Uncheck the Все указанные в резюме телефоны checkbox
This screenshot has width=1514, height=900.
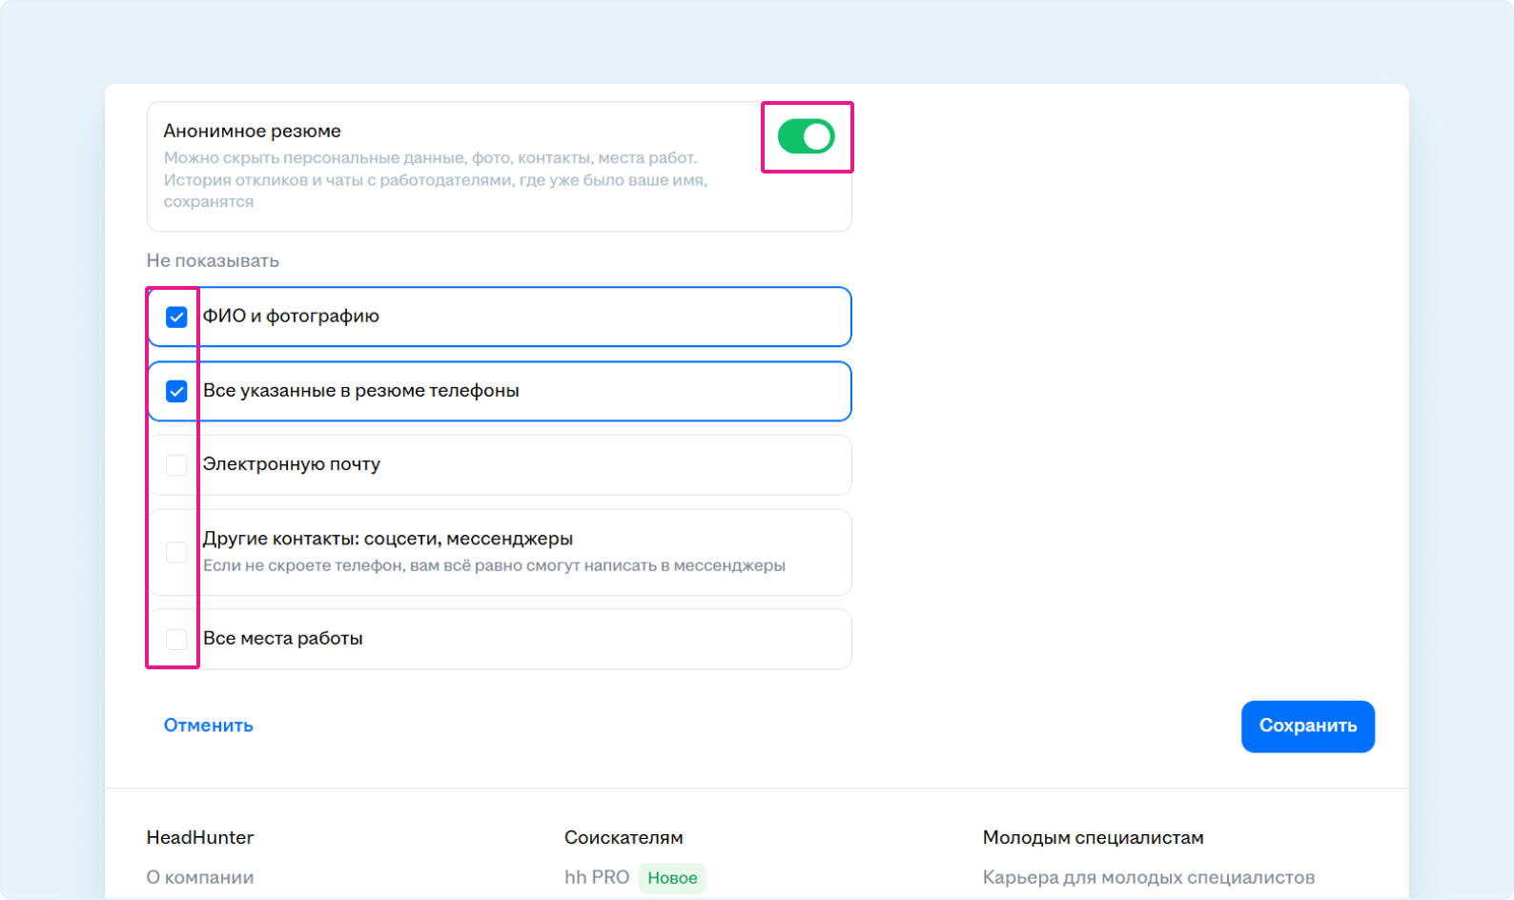(x=176, y=391)
